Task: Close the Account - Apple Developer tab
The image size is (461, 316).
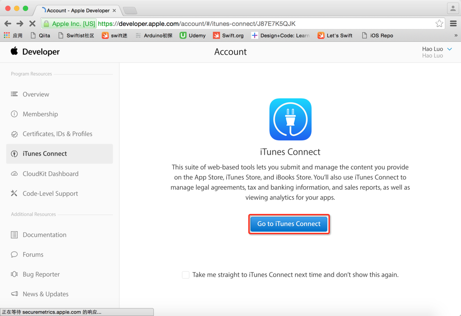Action: click(114, 10)
